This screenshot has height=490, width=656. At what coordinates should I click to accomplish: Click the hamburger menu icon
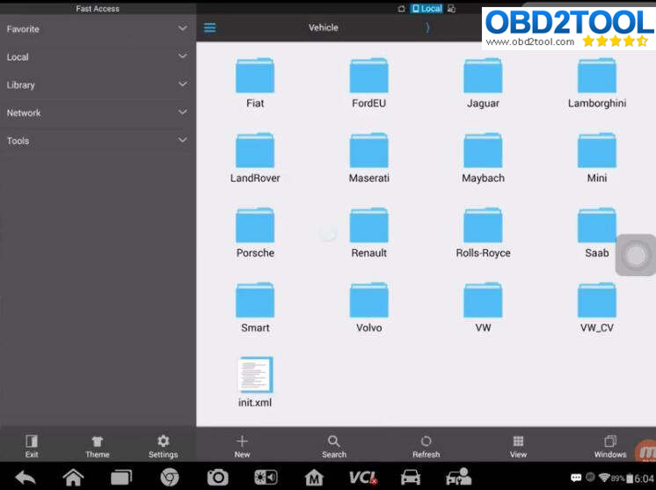point(210,27)
